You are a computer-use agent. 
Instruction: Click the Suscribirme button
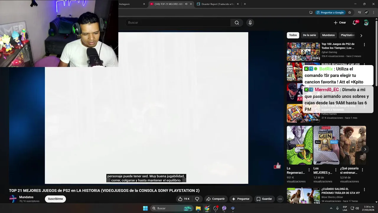(x=56, y=199)
